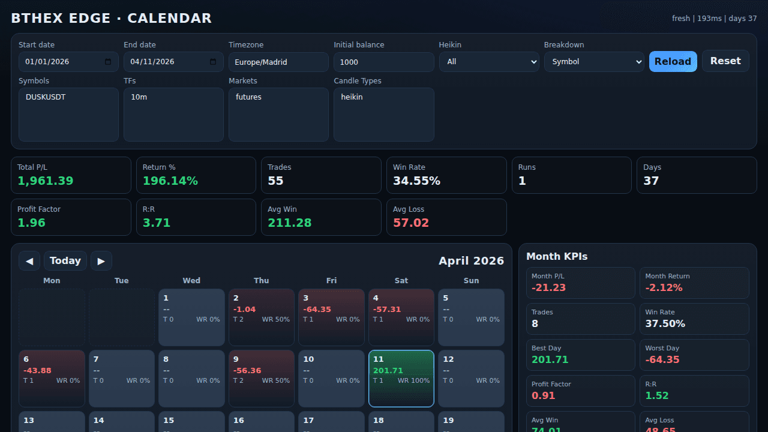Open April 3 losing day cell
The image size is (768, 432).
pos(331,317)
